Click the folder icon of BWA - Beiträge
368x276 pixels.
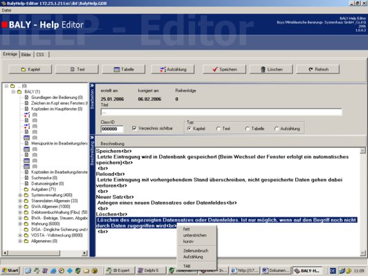[26, 218]
